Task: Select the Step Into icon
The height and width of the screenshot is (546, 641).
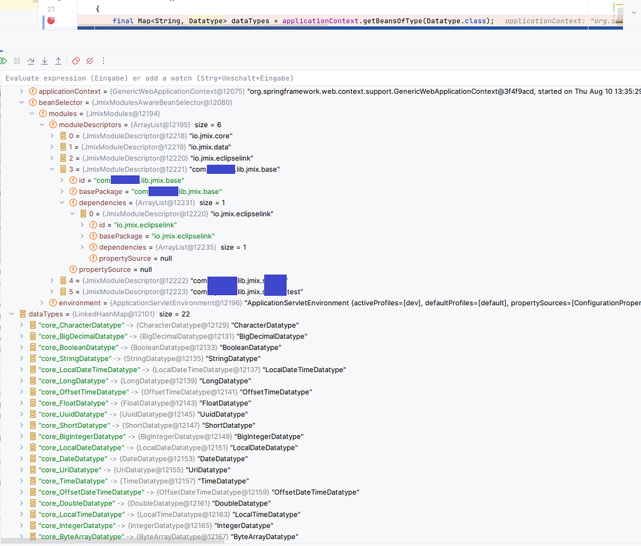Action: pyautogui.click(x=44, y=61)
